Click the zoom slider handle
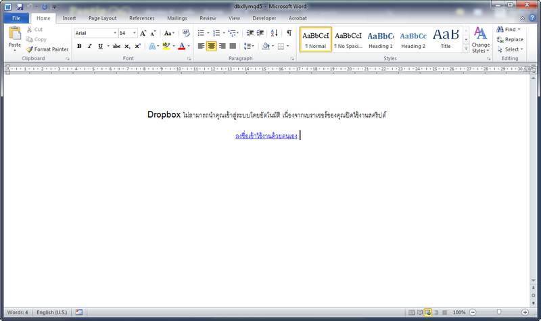The width and height of the screenshot is (541, 321). [x=499, y=312]
